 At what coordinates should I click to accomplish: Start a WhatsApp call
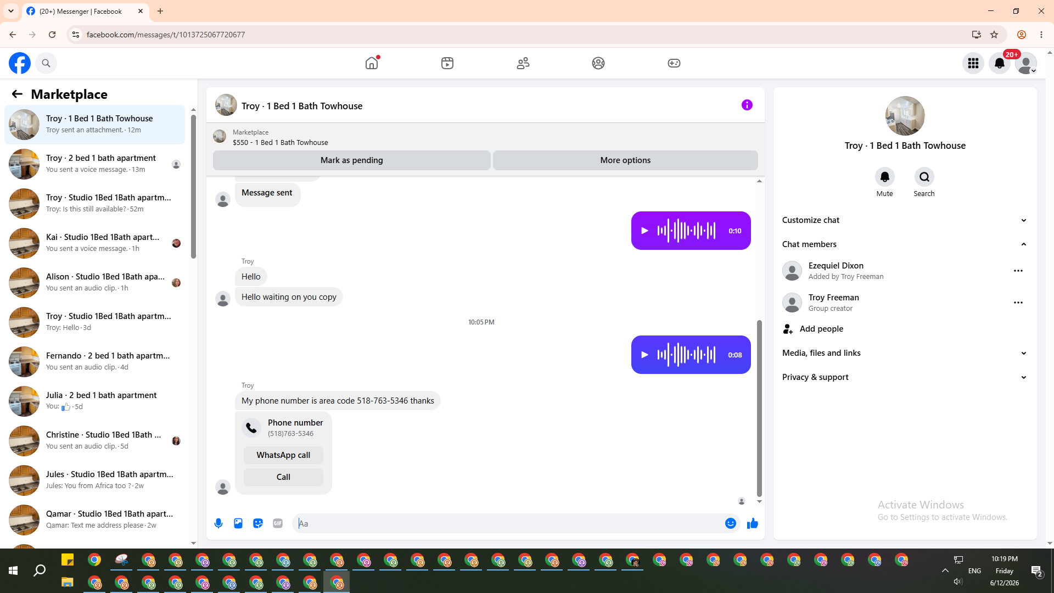coord(283,455)
